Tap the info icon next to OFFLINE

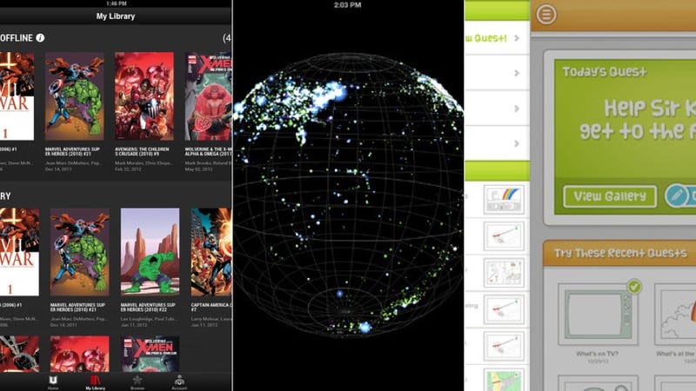click(x=40, y=38)
